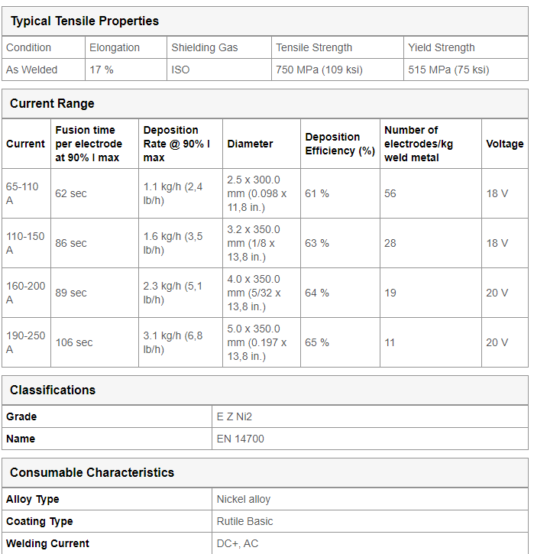Select the 65-110 A current cell
The image size is (534, 554).
click(26, 193)
